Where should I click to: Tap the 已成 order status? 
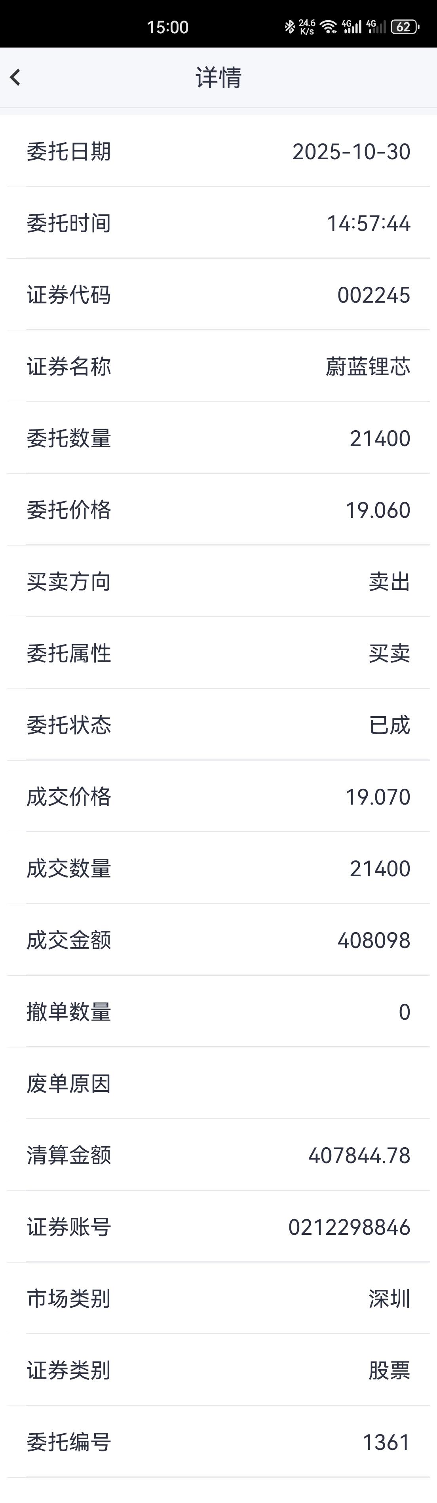click(x=389, y=725)
